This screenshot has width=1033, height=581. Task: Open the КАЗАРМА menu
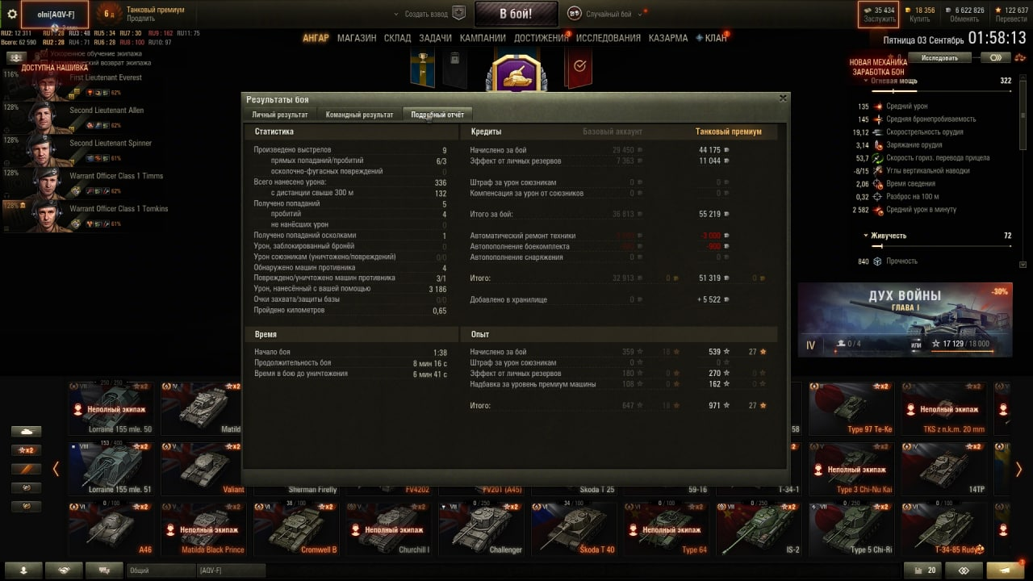tap(668, 38)
